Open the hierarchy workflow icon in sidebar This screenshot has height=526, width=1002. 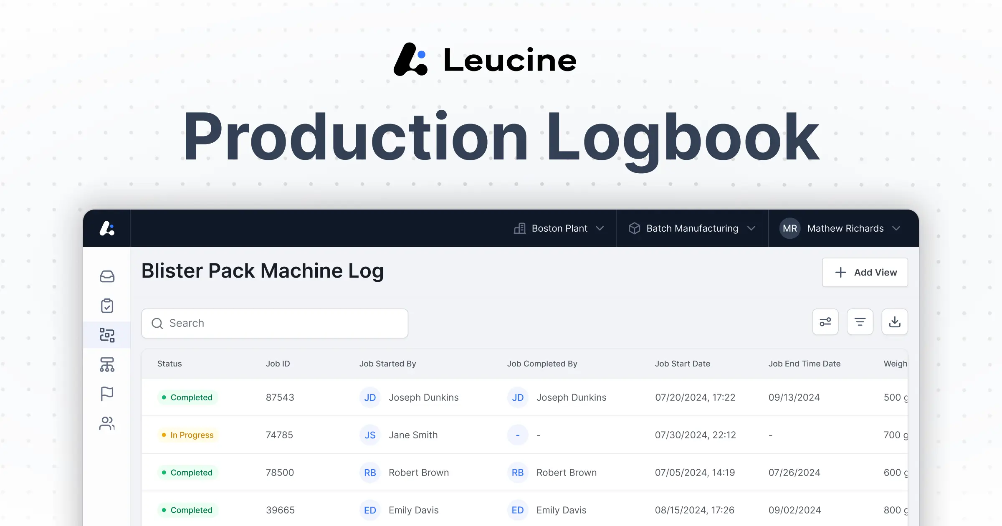107,364
